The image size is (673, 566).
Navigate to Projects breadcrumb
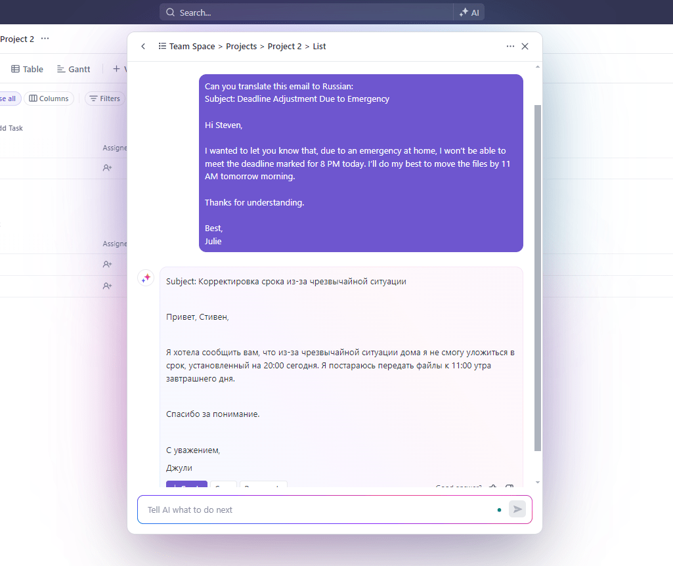tap(241, 47)
